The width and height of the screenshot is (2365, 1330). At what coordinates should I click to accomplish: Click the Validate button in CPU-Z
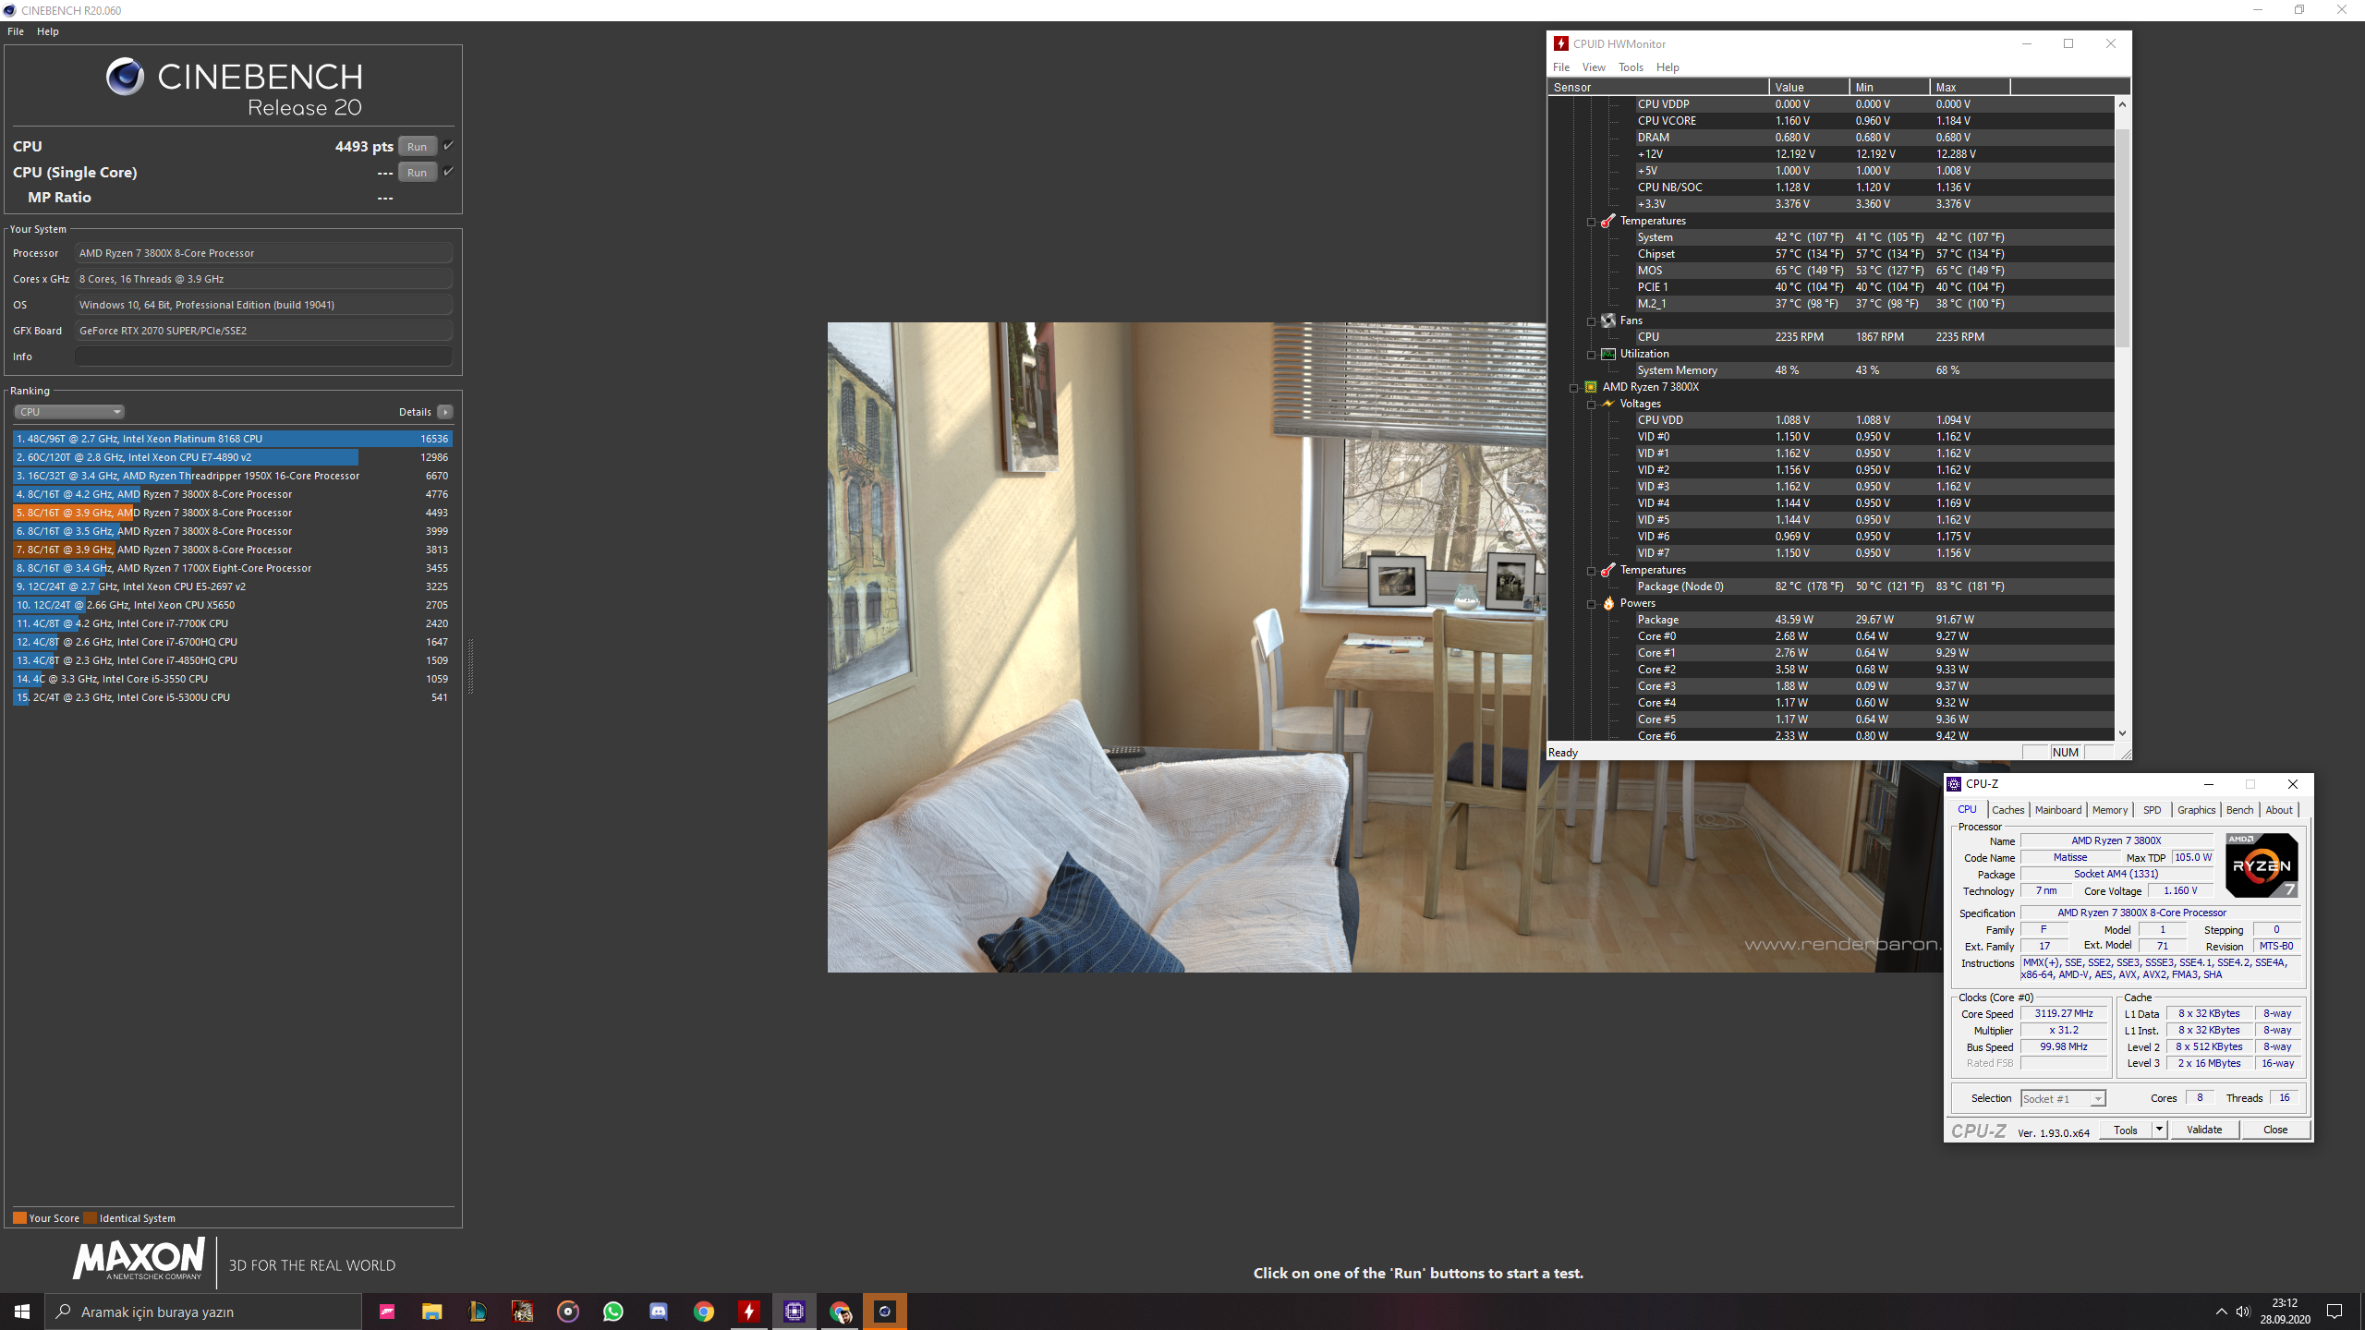2203,1130
